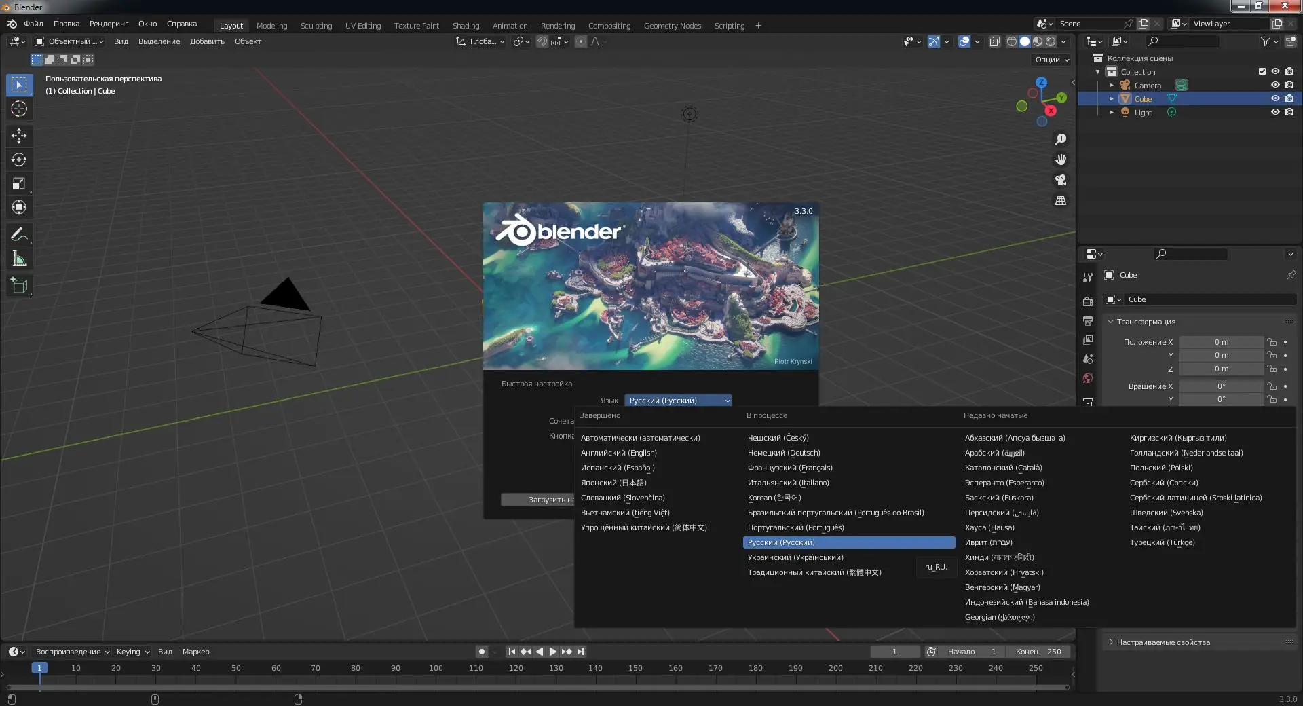The image size is (1303, 706).
Task: Toggle camera view in viewport
Action: (x=1061, y=180)
